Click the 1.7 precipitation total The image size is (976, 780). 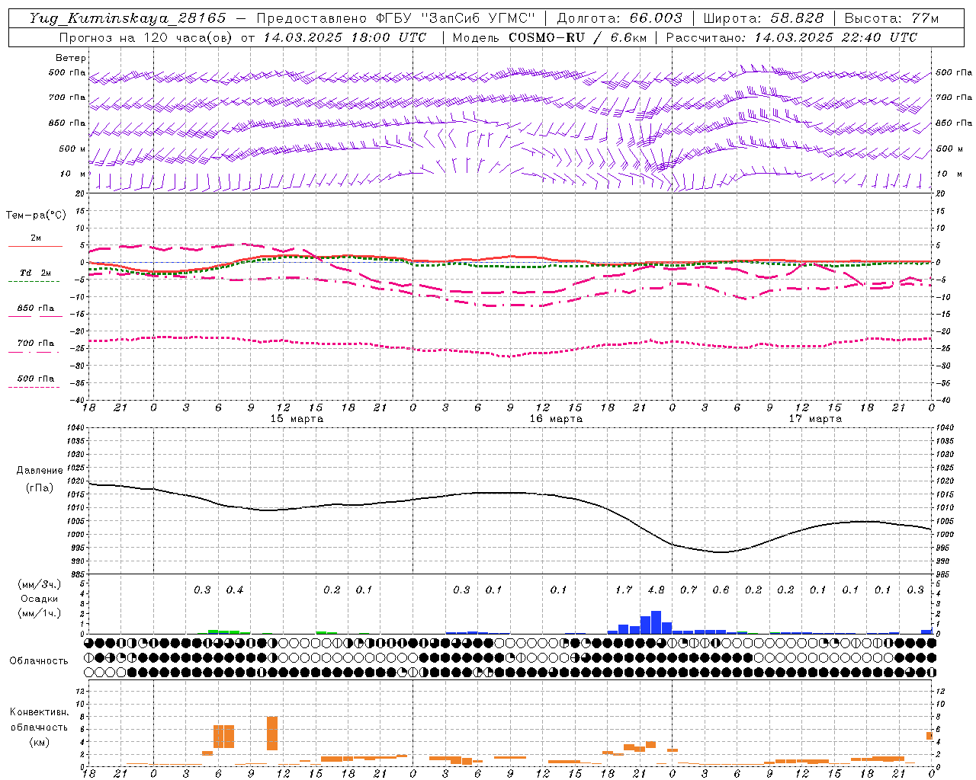tap(624, 590)
